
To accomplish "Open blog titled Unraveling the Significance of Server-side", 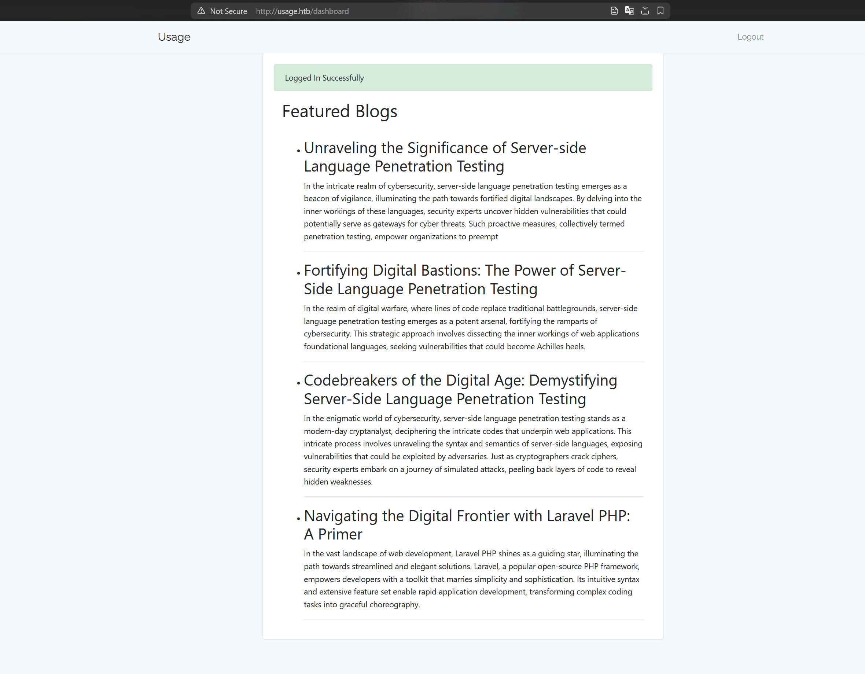I will (444, 157).
